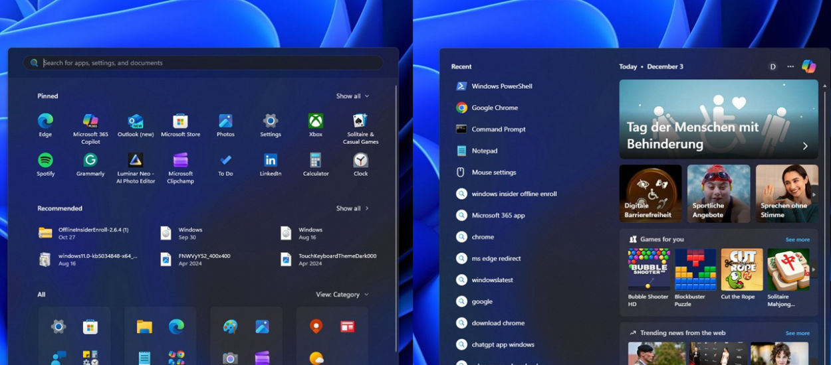The height and width of the screenshot is (365, 831).
Task: Open the View: Category dropdown
Action: pos(342,295)
